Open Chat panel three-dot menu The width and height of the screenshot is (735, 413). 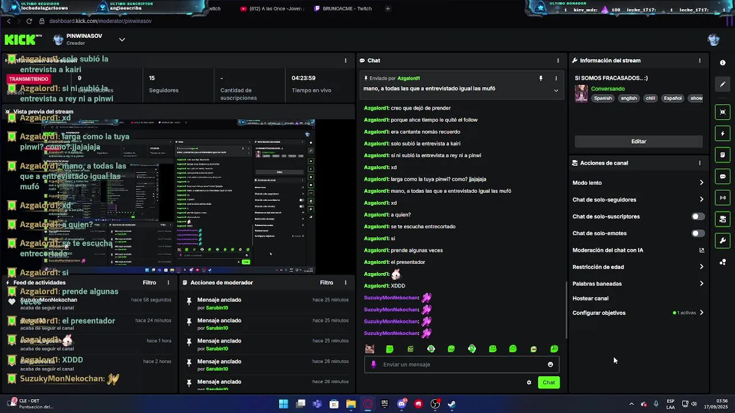[558, 60]
